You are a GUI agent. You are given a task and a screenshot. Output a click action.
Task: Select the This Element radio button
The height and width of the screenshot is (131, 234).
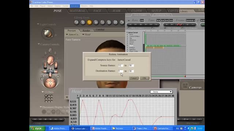click(x=165, y=28)
